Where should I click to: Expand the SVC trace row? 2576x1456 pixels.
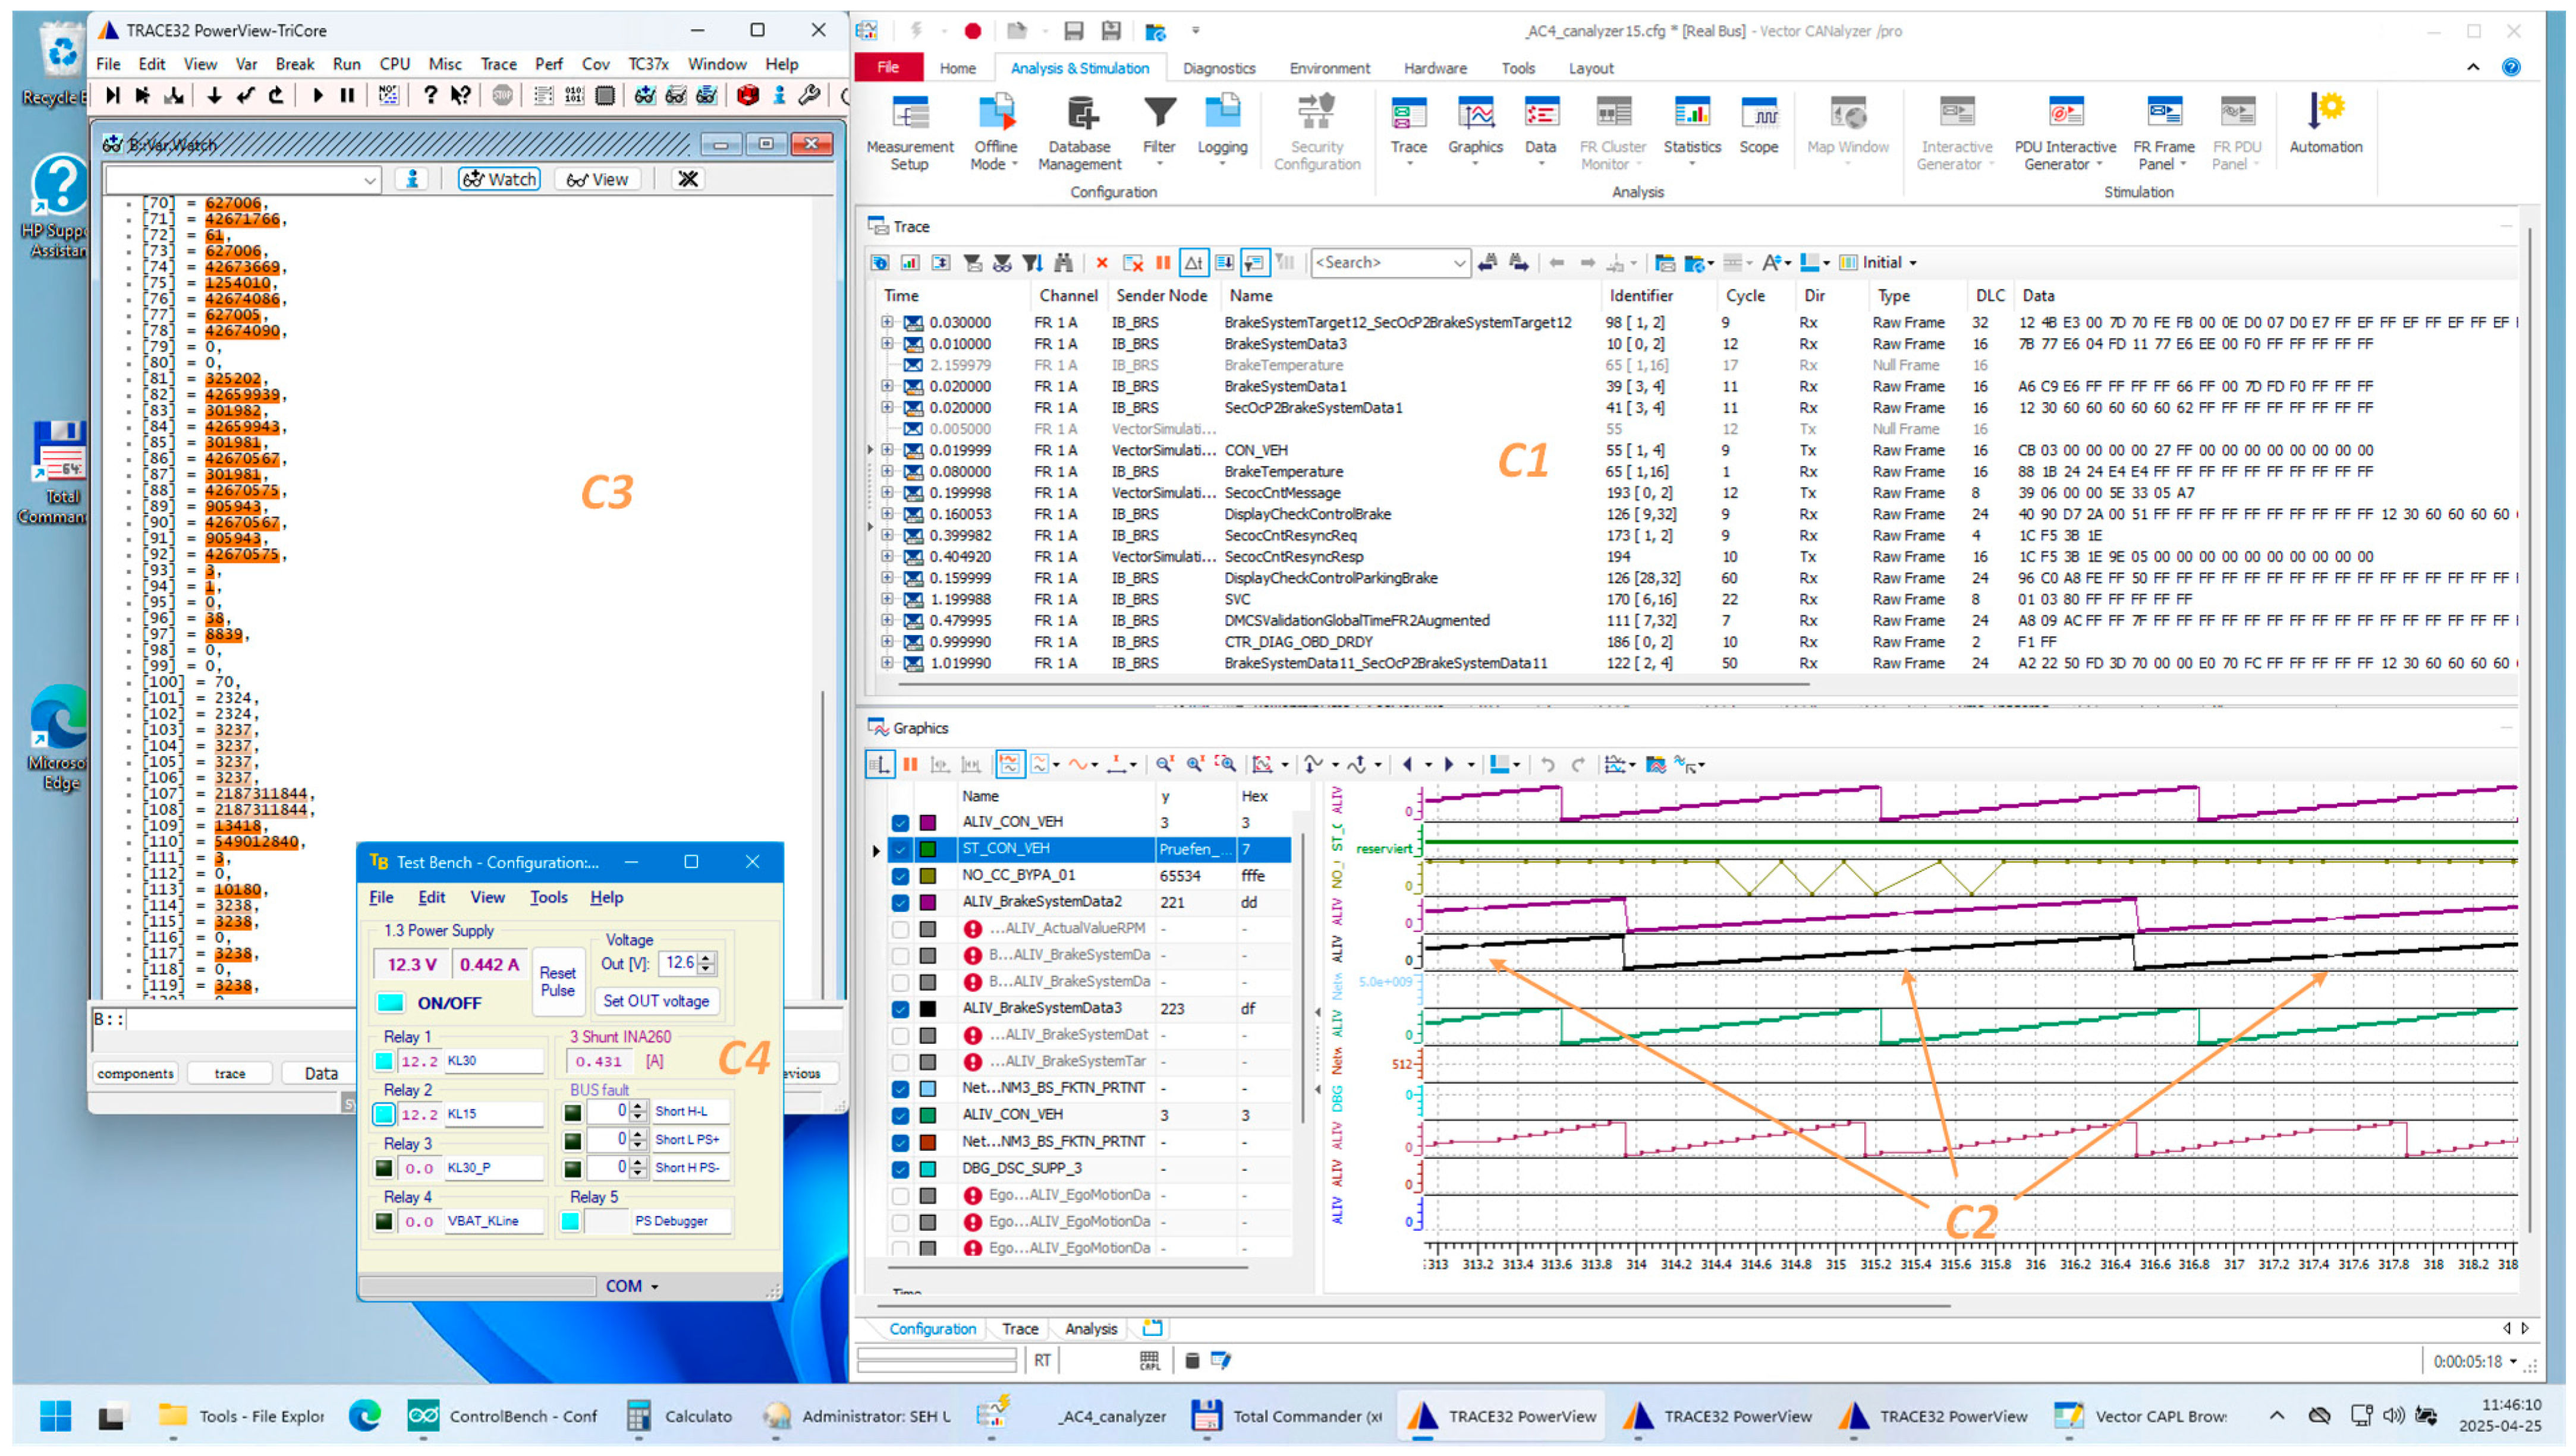tap(886, 600)
